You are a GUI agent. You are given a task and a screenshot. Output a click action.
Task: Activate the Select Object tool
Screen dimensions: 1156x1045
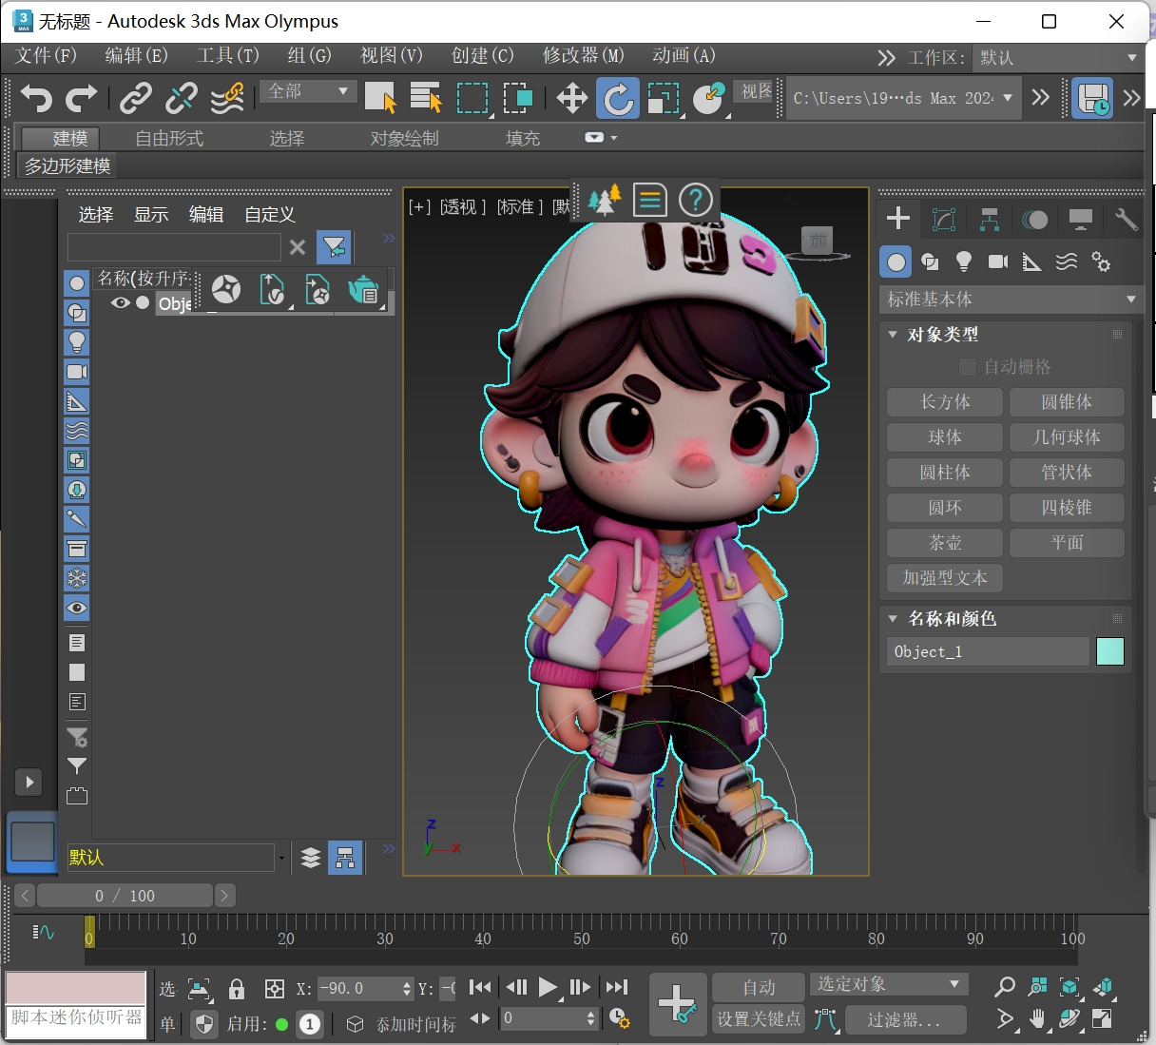click(x=380, y=98)
